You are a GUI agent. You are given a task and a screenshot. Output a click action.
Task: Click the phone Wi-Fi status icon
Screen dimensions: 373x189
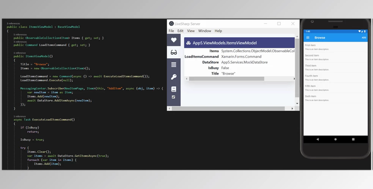(x=360, y=31)
